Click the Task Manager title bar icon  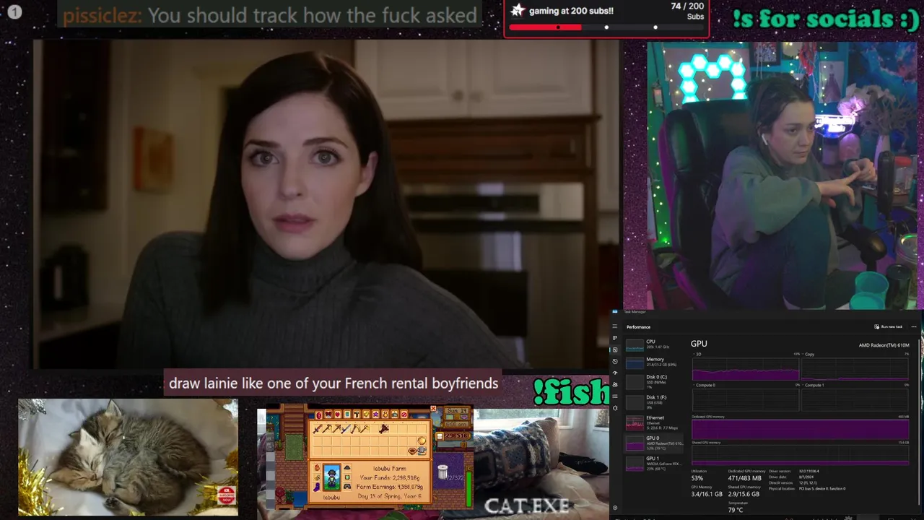click(615, 311)
